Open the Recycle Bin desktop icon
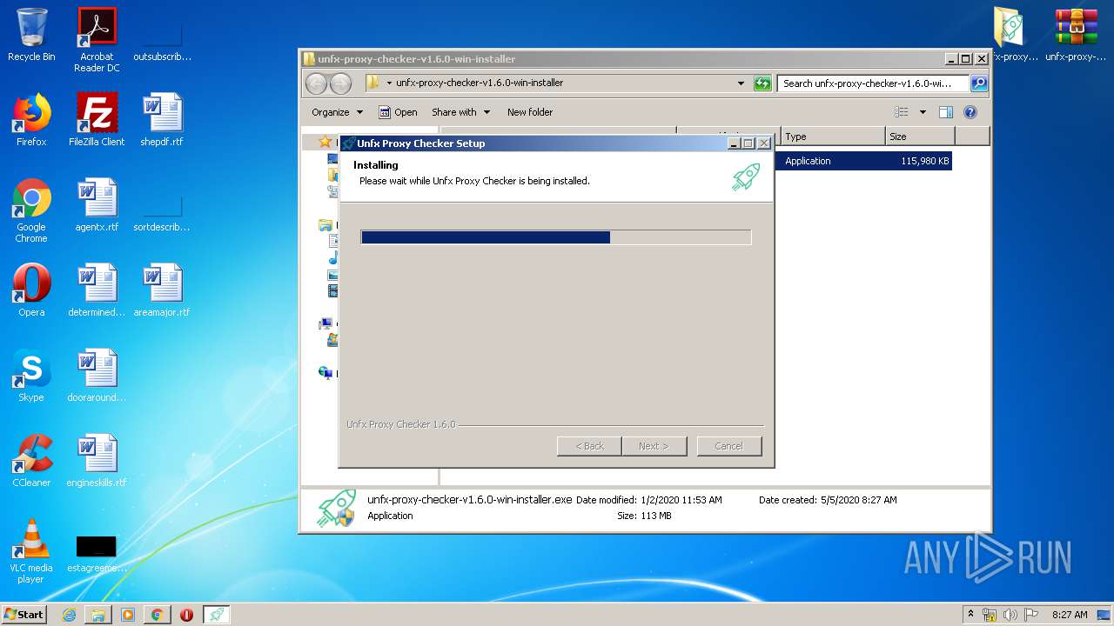1114x626 pixels. click(31, 36)
